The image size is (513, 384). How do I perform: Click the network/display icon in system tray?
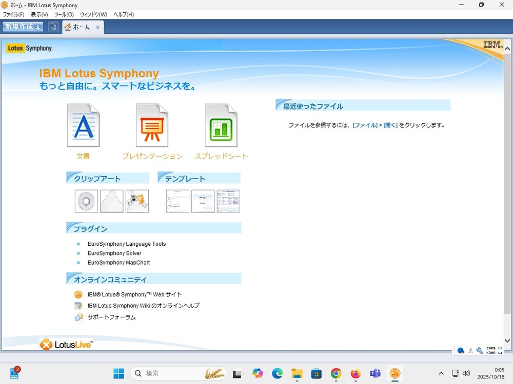(456, 373)
